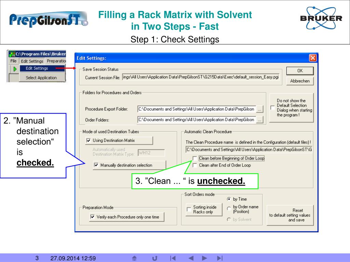The height and width of the screenshot is (262, 350).
Task: Go to next slide arrow
Action: coord(204,258)
